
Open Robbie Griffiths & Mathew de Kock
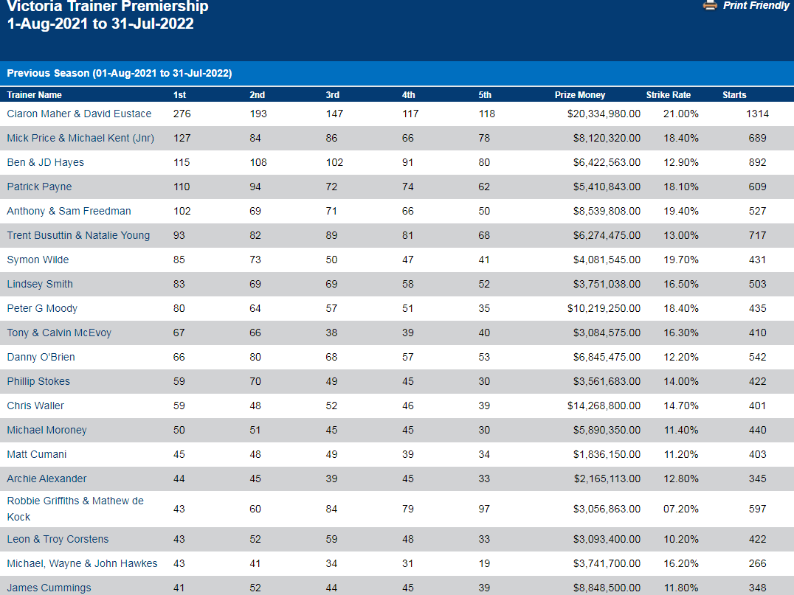tap(75, 508)
